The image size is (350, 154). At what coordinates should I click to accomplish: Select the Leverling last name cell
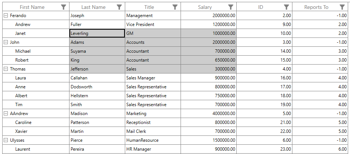coord(97,33)
